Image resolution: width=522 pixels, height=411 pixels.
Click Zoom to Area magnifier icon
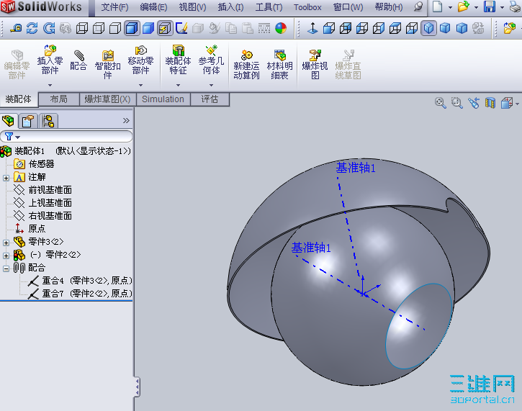tap(457, 103)
